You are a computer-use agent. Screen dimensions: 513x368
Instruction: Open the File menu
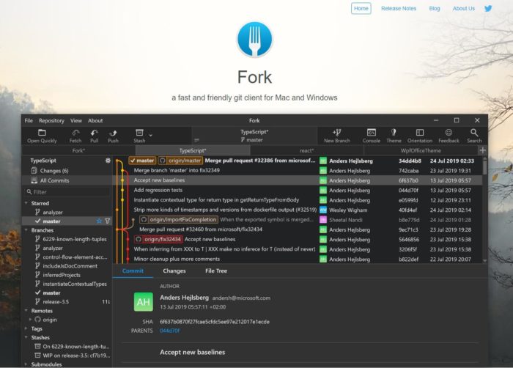[x=29, y=120]
